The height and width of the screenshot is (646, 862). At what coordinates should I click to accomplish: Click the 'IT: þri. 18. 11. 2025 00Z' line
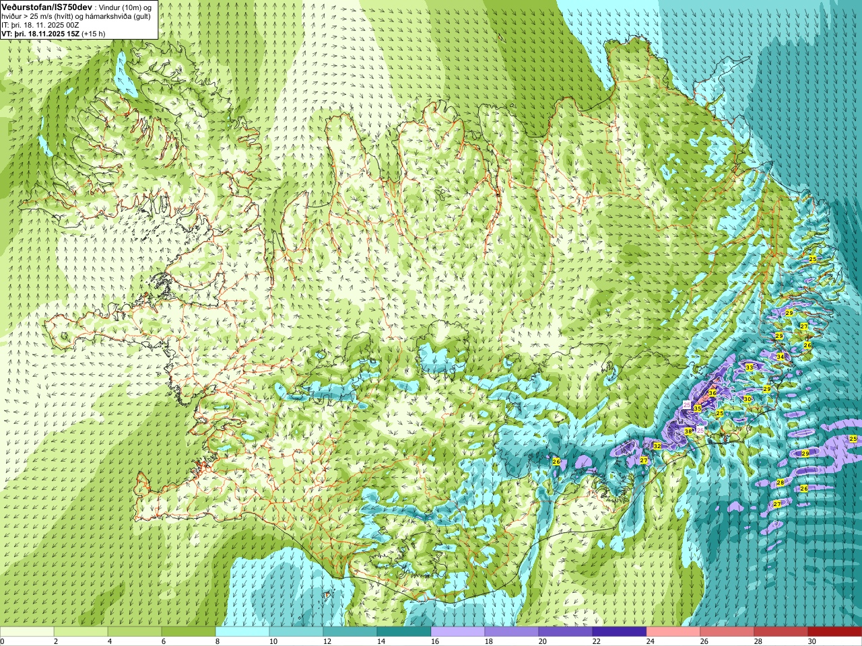pos(40,24)
